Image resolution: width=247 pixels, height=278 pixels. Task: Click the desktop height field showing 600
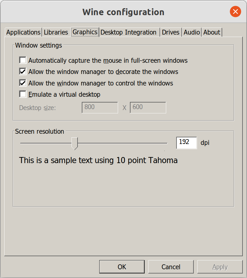point(148,107)
